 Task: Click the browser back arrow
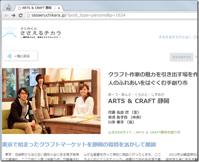click(x=6, y=15)
